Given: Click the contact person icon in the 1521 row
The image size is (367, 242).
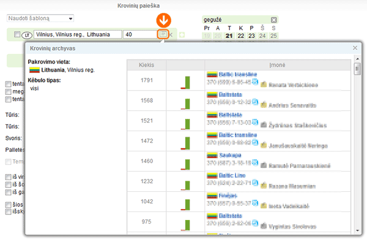Looking at the screenshot, I should tap(264, 125).
